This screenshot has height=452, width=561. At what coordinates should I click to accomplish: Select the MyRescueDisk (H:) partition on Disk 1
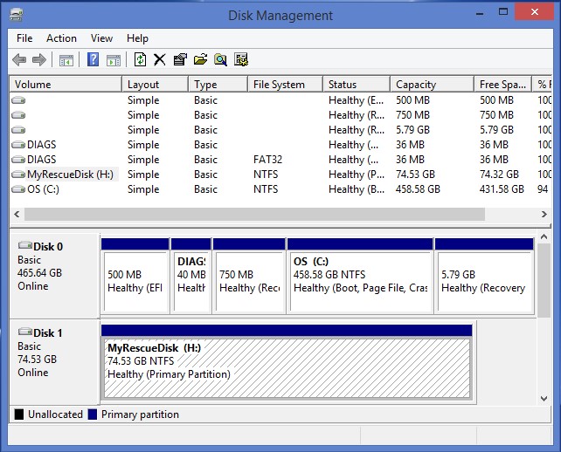click(286, 360)
